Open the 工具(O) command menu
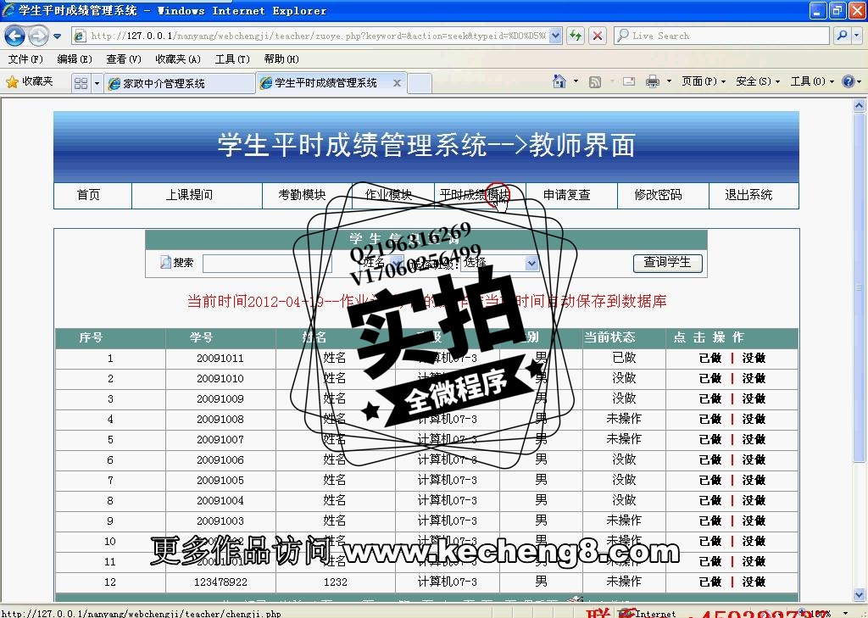The image size is (868, 618). tap(812, 81)
